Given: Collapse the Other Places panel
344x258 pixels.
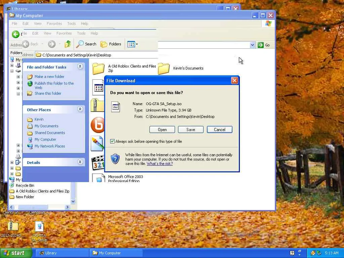Looking at the screenshot, I should pyautogui.click(x=80, y=109).
